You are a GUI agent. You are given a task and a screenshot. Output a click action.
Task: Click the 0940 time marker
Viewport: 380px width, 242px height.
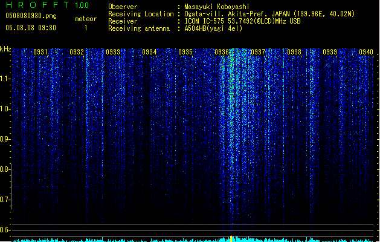click(x=366, y=52)
